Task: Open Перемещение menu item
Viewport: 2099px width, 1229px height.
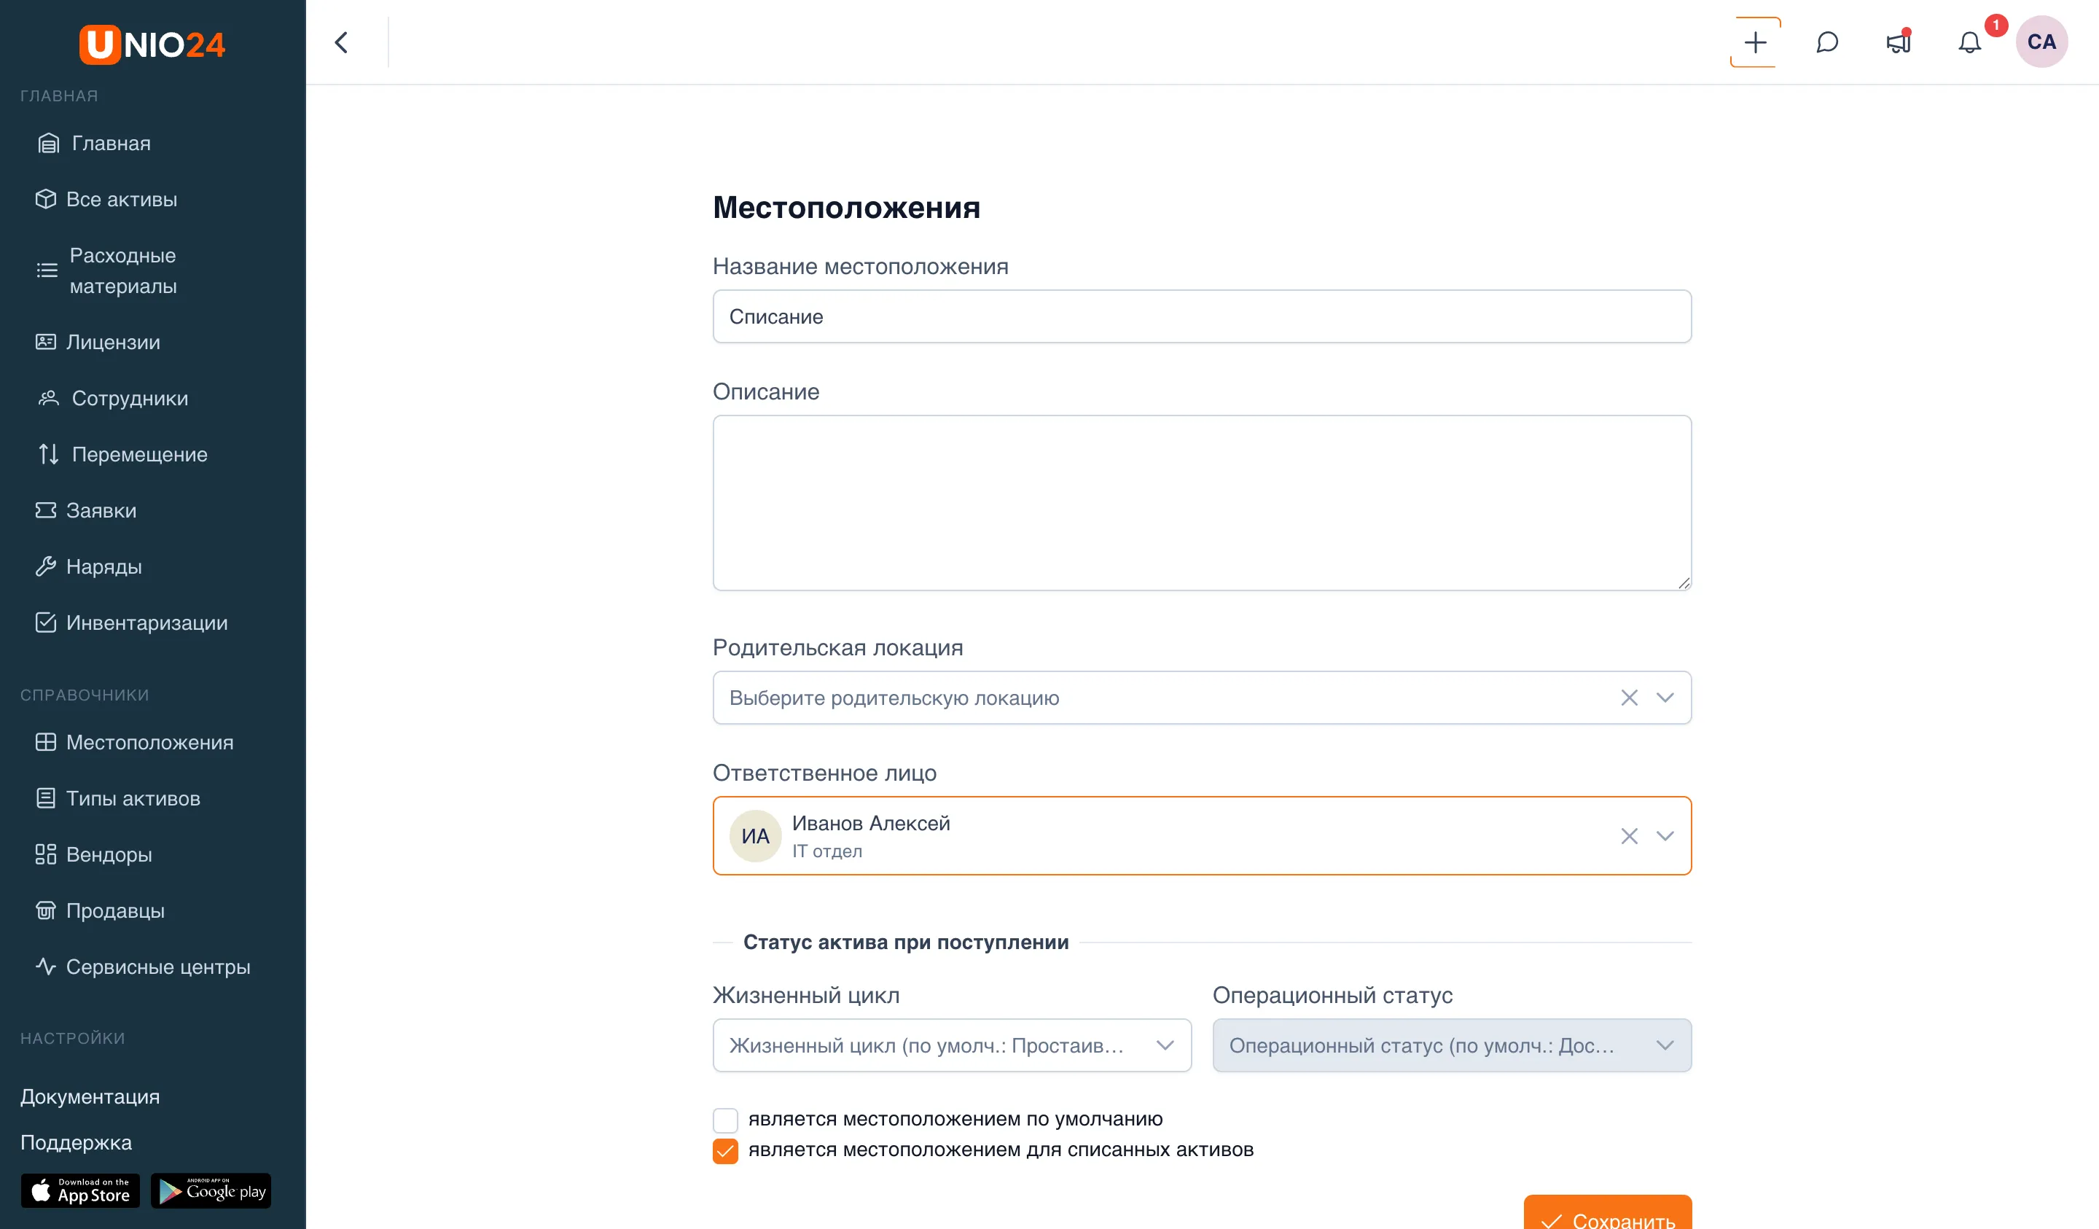Action: click(139, 454)
